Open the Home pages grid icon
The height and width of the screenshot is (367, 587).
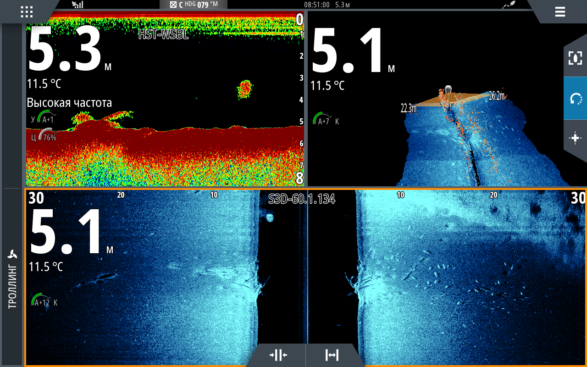coord(27,12)
